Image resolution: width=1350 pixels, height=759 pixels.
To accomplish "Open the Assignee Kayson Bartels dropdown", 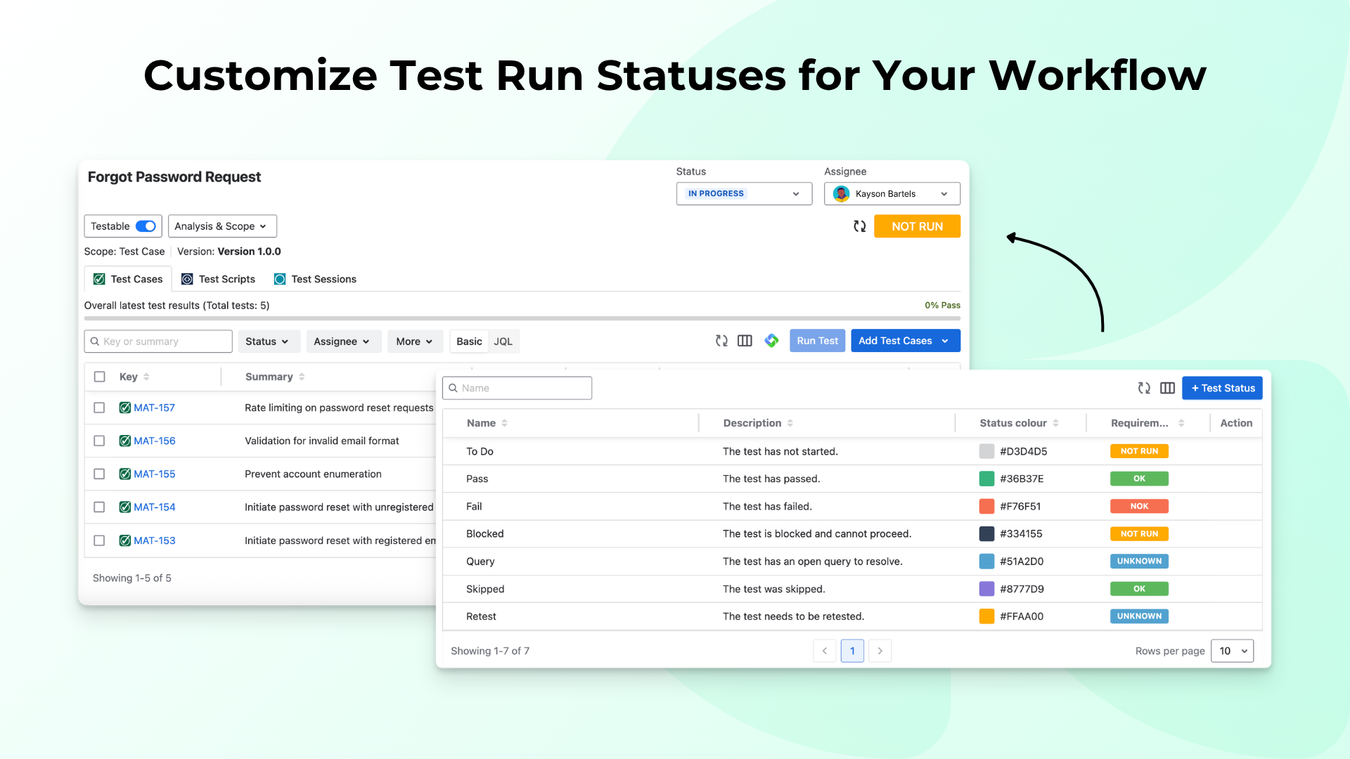I will (x=892, y=194).
